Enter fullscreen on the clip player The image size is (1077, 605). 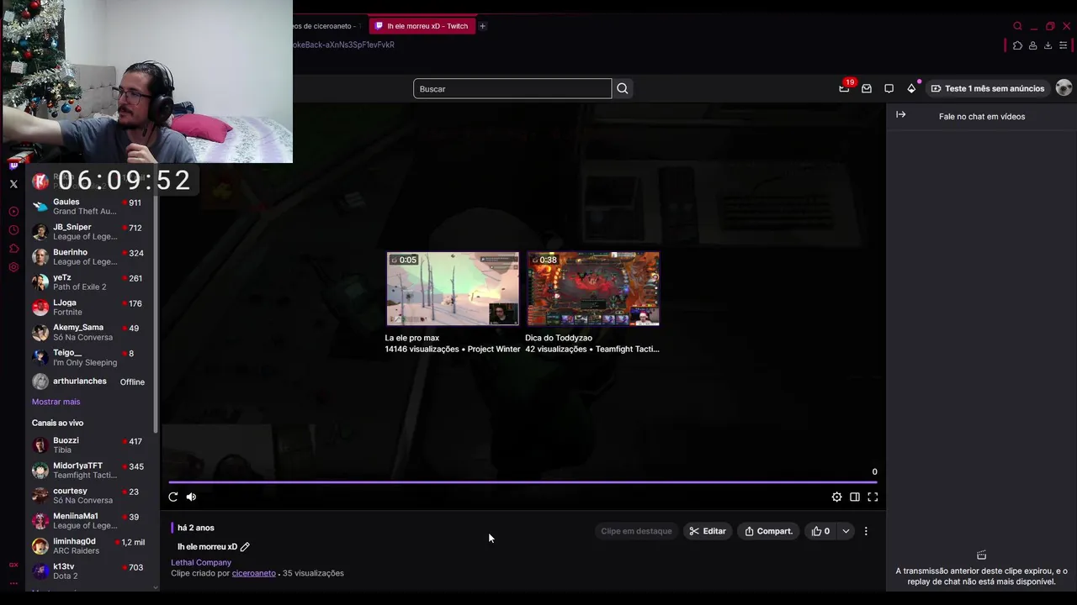[x=873, y=497]
